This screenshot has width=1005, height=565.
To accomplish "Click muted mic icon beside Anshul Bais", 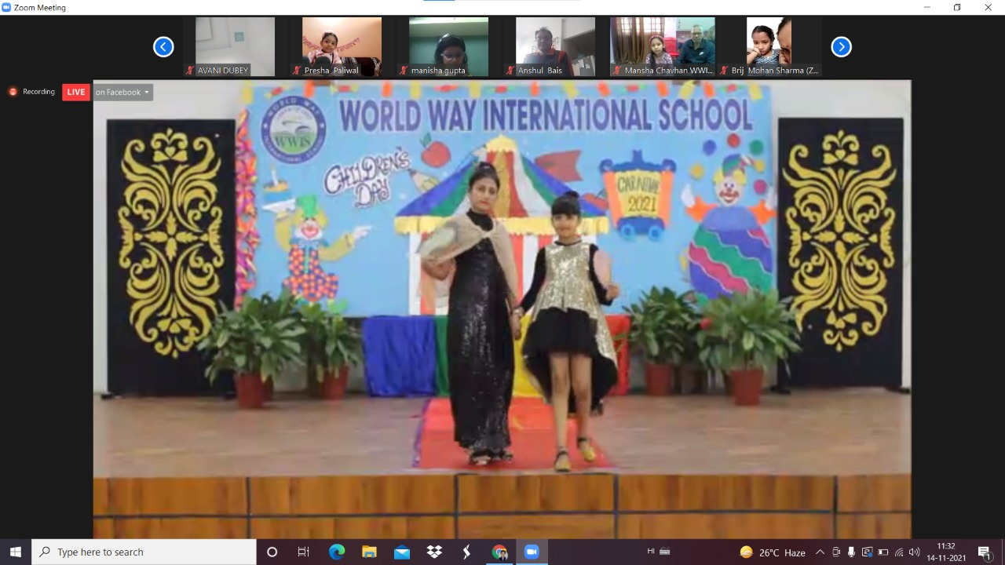I will coord(511,71).
